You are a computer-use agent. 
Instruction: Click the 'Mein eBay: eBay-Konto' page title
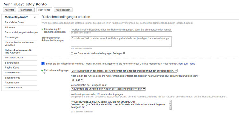pyautogui.click(x=25, y=4)
